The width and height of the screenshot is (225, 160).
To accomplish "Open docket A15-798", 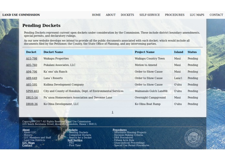I will click(32, 59).
